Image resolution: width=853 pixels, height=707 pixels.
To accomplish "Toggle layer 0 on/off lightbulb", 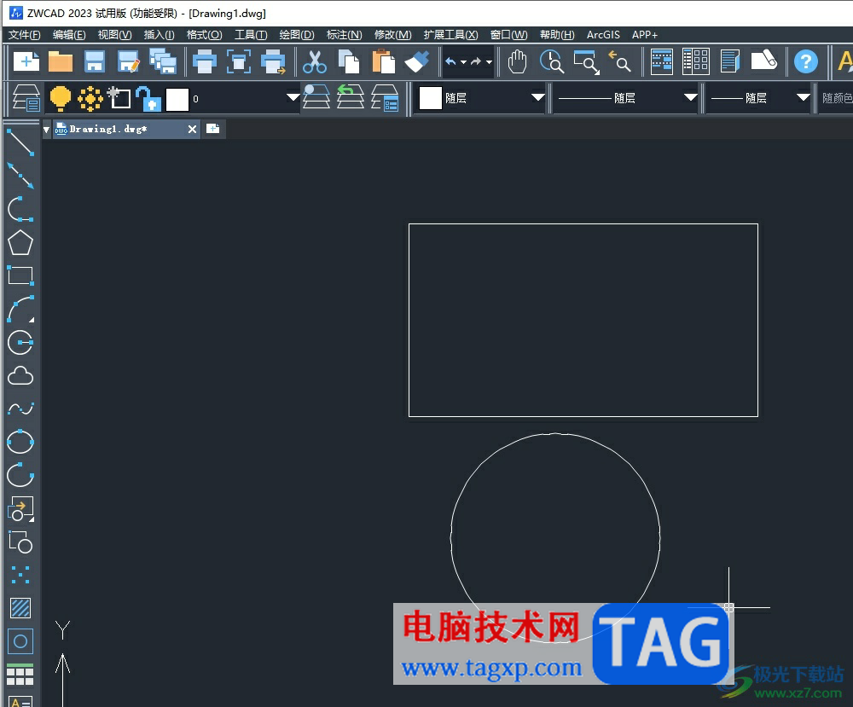I will pos(60,98).
